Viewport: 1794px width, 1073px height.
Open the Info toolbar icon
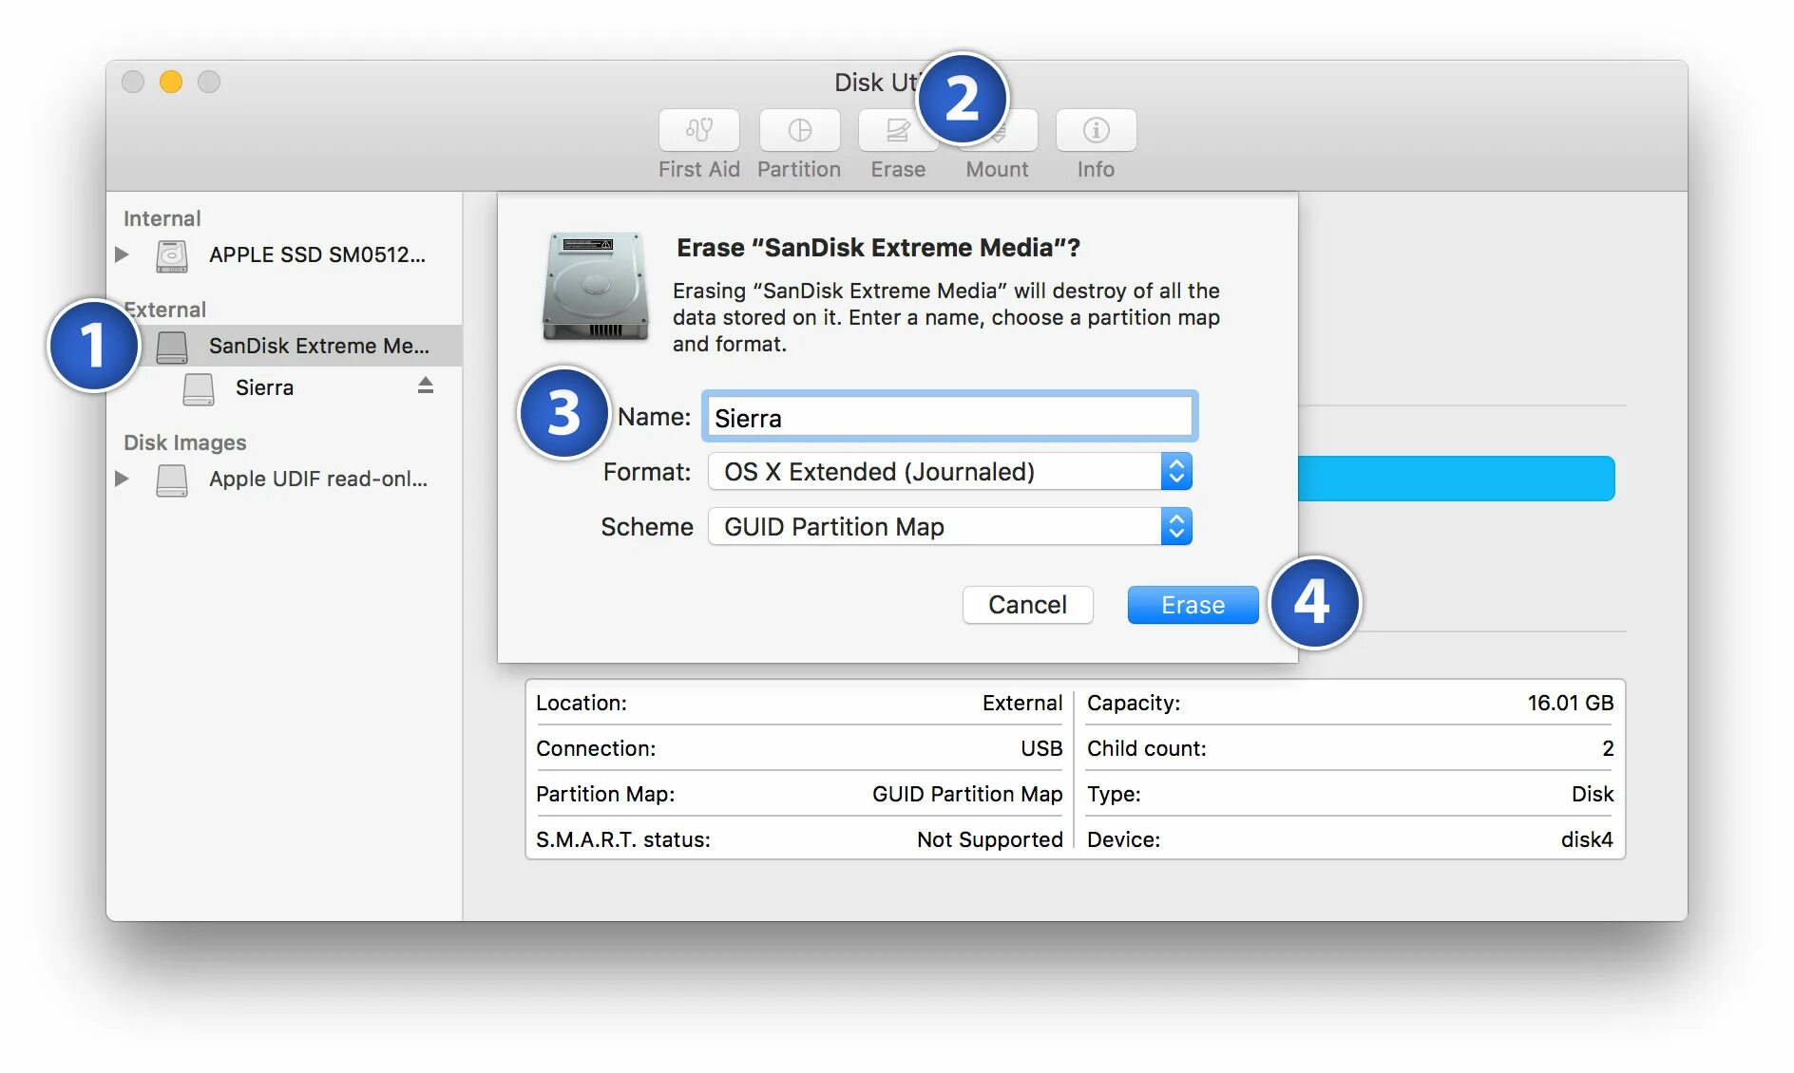(x=1096, y=130)
